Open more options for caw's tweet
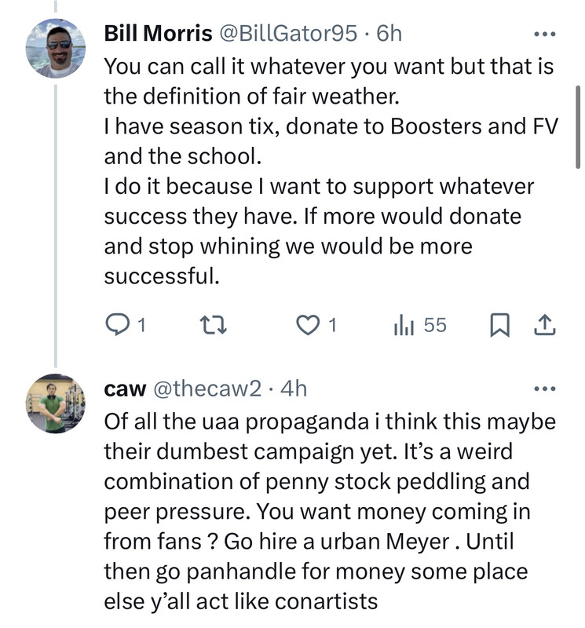The width and height of the screenshot is (585, 628). pyautogui.click(x=543, y=389)
